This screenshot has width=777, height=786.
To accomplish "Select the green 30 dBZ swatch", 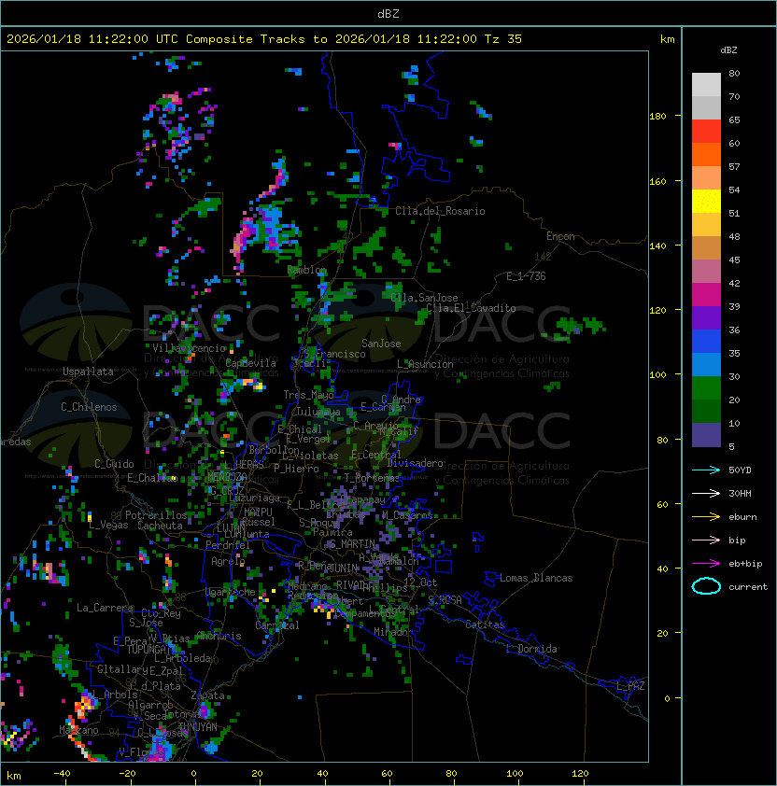I will 706,388.
